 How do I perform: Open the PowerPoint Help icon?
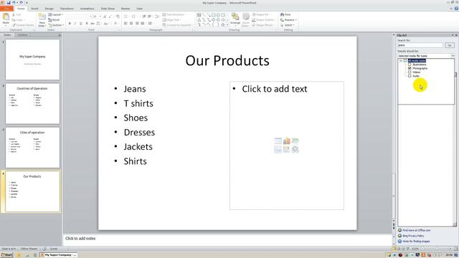[456, 9]
